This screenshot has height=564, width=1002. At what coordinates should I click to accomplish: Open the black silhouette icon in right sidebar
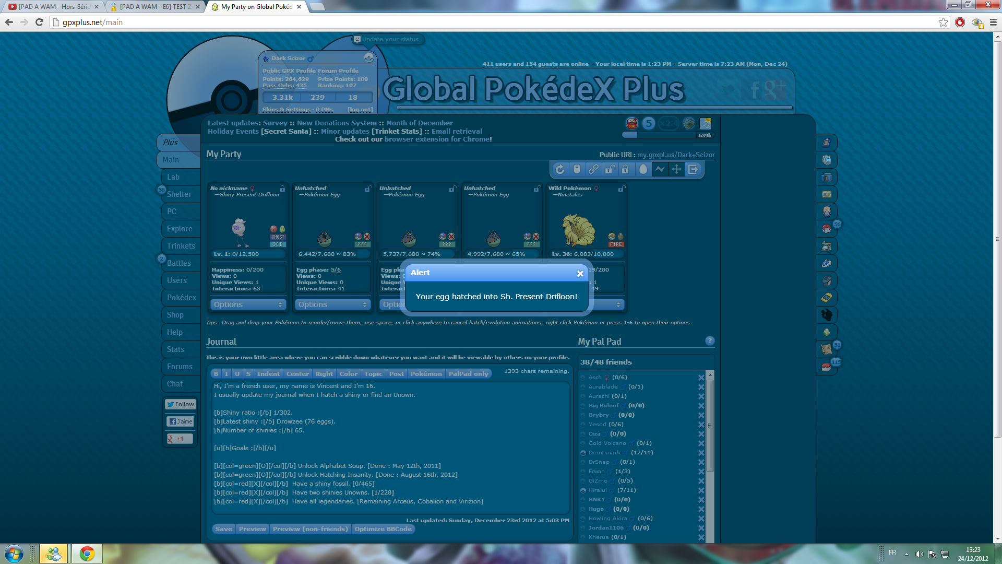[x=827, y=315]
